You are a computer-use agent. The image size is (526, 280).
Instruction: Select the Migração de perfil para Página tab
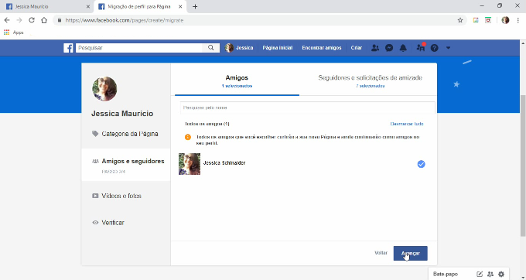140,7
